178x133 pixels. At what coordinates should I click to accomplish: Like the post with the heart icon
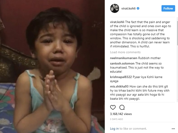[x=113, y=107]
